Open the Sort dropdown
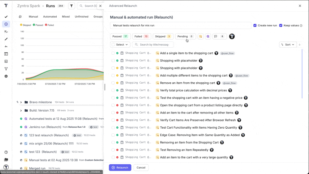The height and width of the screenshot is (174, 309). pos(287,45)
